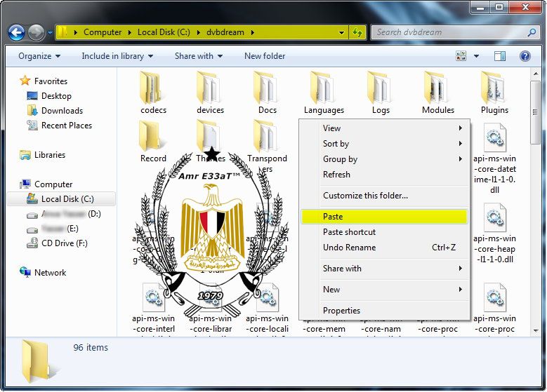Expand arrow after dvbdream breadcrumb
Viewport: 547px width, 392px height.
coord(252,32)
